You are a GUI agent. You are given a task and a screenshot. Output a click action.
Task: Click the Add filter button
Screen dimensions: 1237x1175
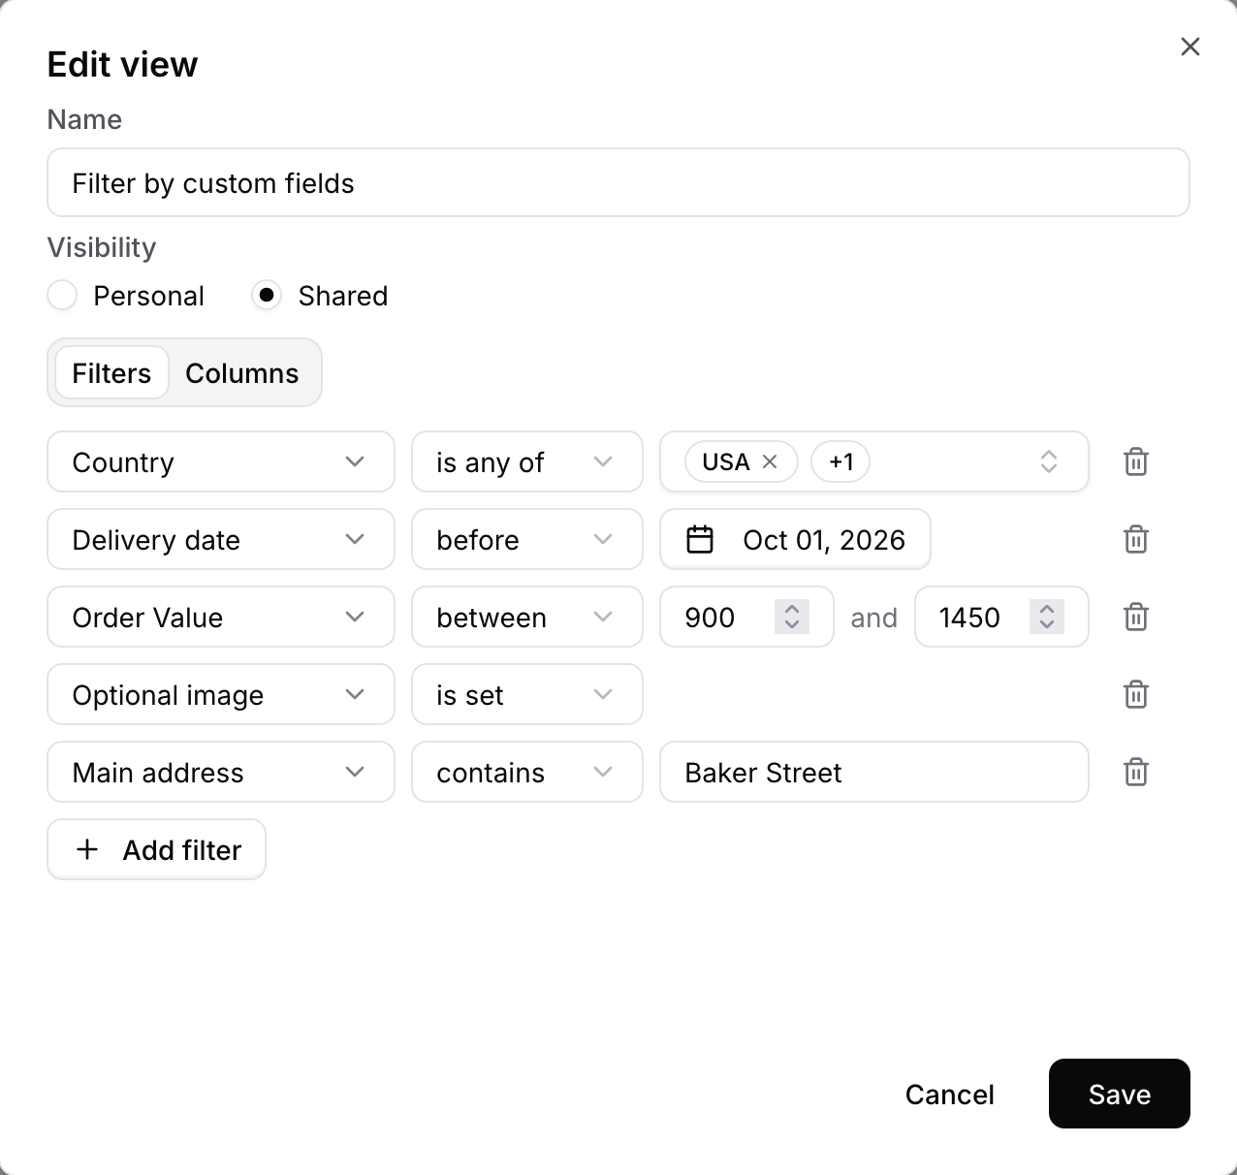pyautogui.click(x=157, y=849)
